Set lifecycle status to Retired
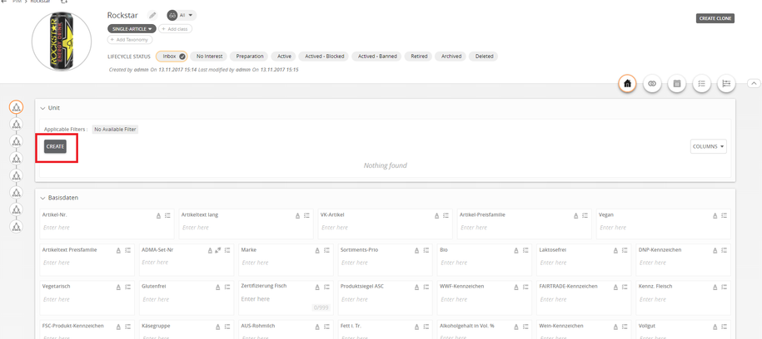Screen dimensions: 762x339 pos(419,56)
